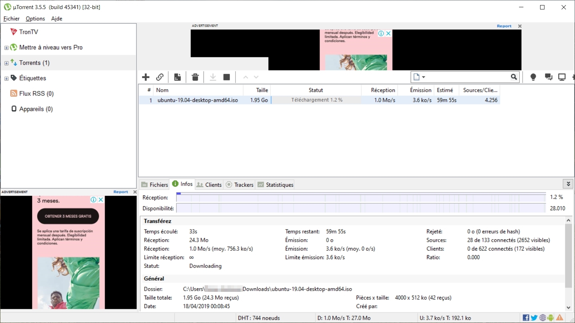The width and height of the screenshot is (575, 323).
Task: Remove selected torrent with trash icon
Action: [195, 77]
